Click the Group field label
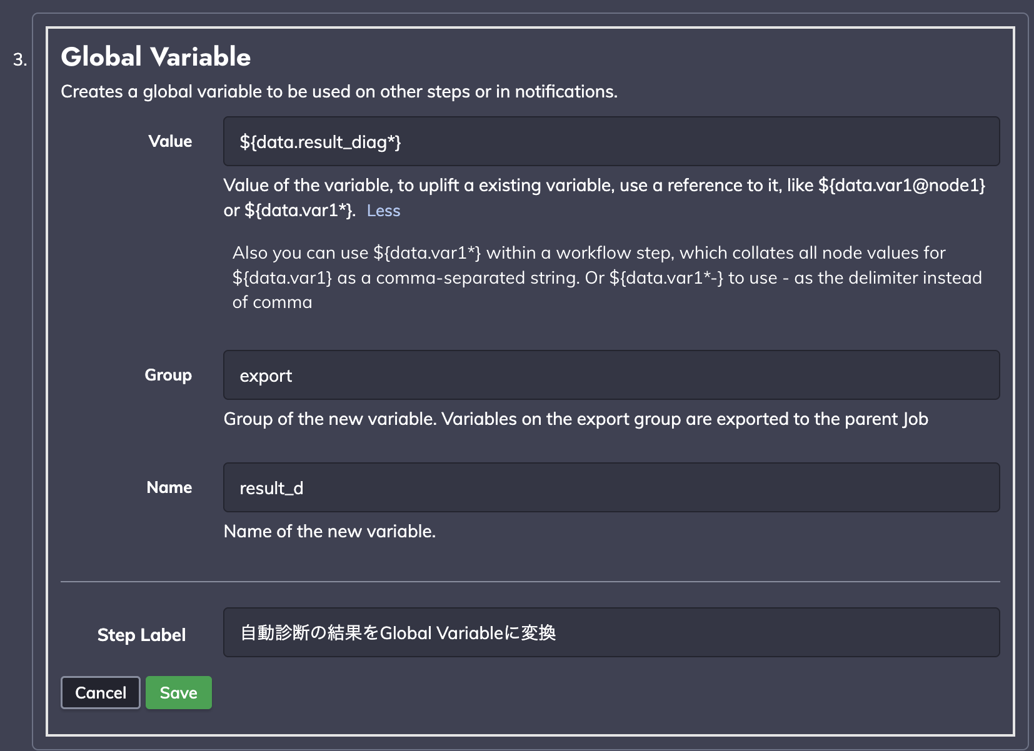Viewport: 1034px width, 751px height. click(168, 375)
